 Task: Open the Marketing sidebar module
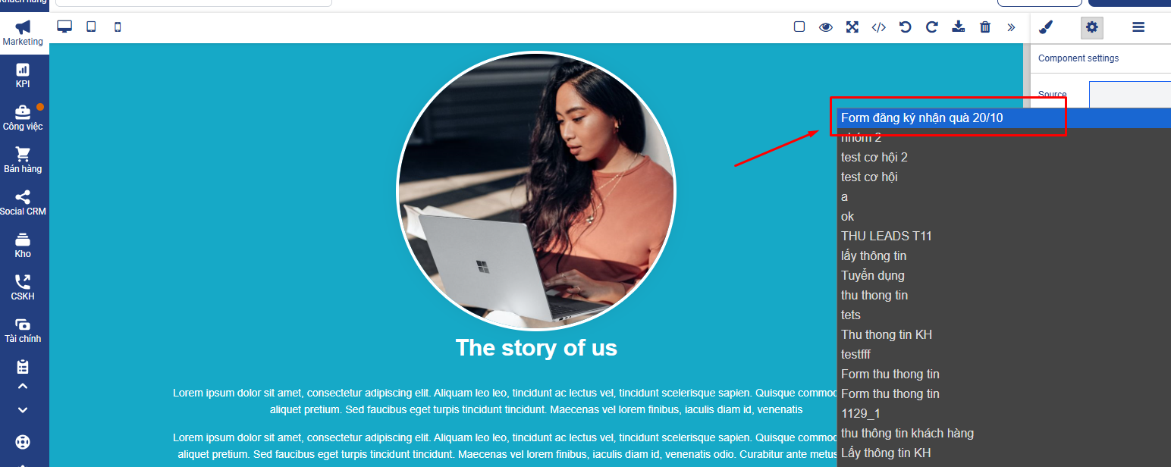[x=23, y=33]
